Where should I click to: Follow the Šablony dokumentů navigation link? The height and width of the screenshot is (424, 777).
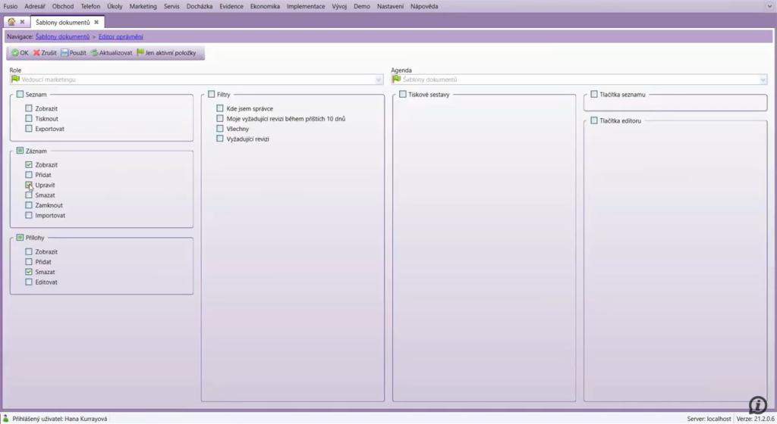coord(62,36)
